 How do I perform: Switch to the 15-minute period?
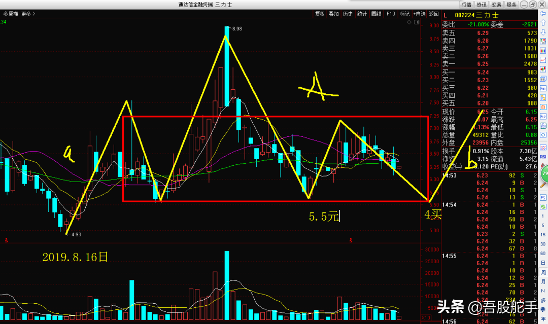(x=543, y=235)
